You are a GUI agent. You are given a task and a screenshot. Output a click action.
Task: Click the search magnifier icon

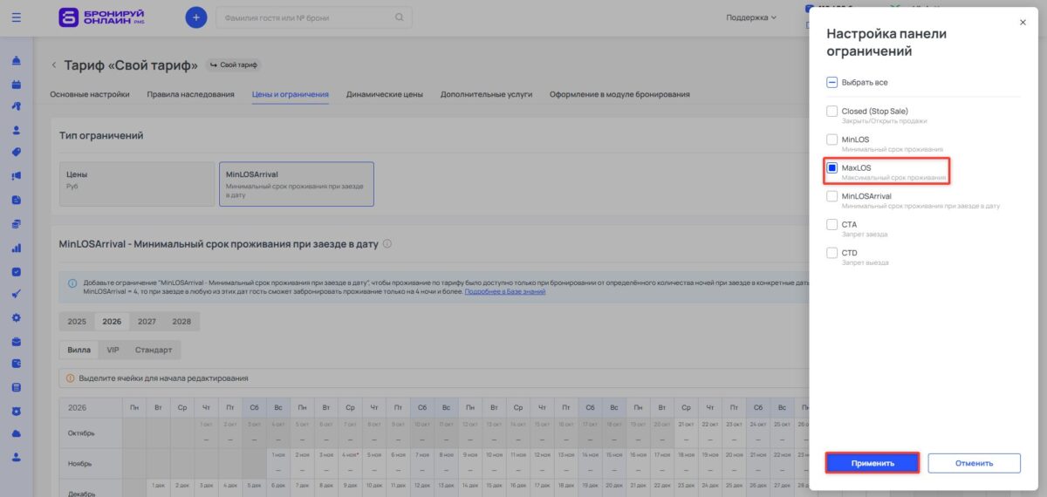pos(400,17)
